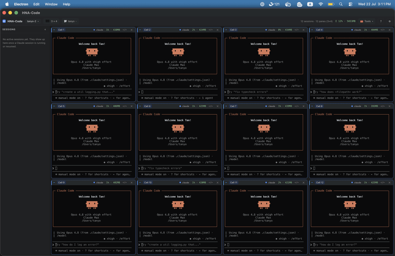The width and height of the screenshot is (395, 256).
Task: Close the Cell 2 pane with its X
Action: coord(218,30)
